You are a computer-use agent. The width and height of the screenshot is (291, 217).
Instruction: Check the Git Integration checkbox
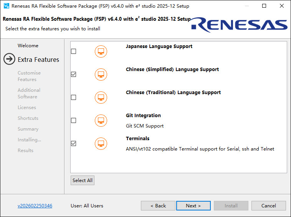pos(73,120)
